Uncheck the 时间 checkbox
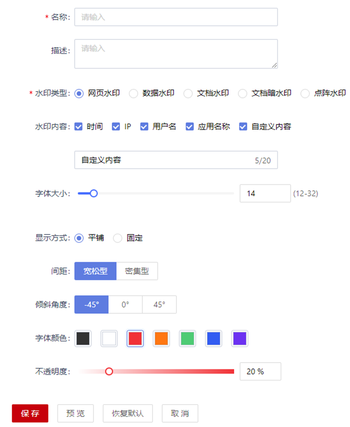 click(78, 127)
